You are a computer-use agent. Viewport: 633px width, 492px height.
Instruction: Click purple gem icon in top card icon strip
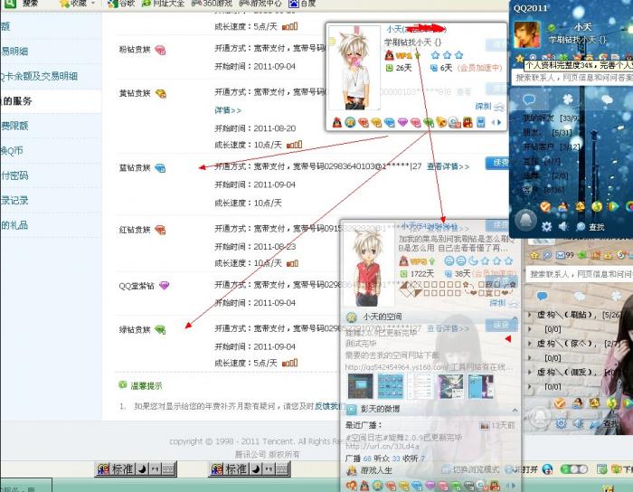point(402,122)
